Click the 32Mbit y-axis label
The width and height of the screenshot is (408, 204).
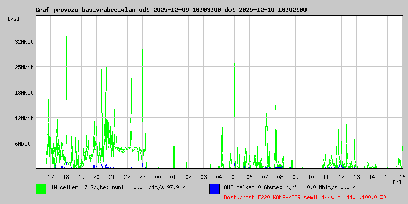24,42
